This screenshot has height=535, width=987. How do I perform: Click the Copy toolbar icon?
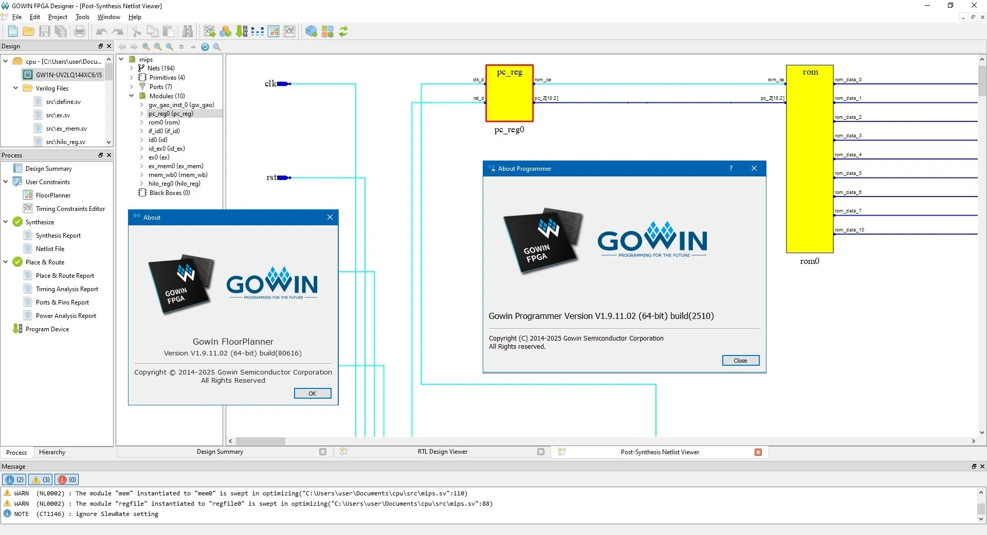(152, 31)
